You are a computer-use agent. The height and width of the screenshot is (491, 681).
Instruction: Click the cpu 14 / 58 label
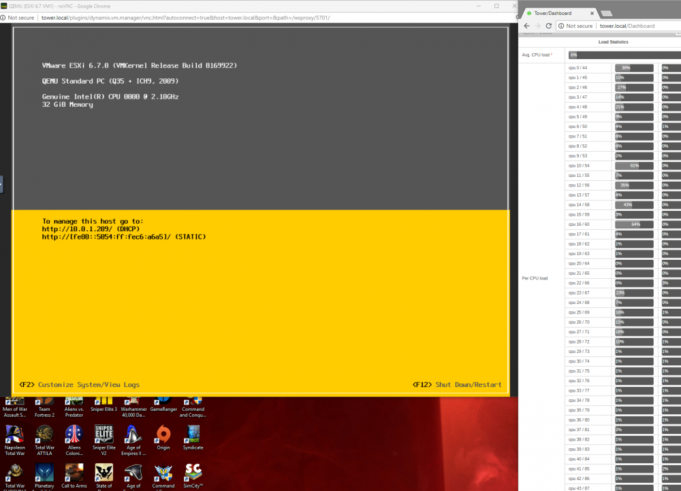tap(579, 205)
